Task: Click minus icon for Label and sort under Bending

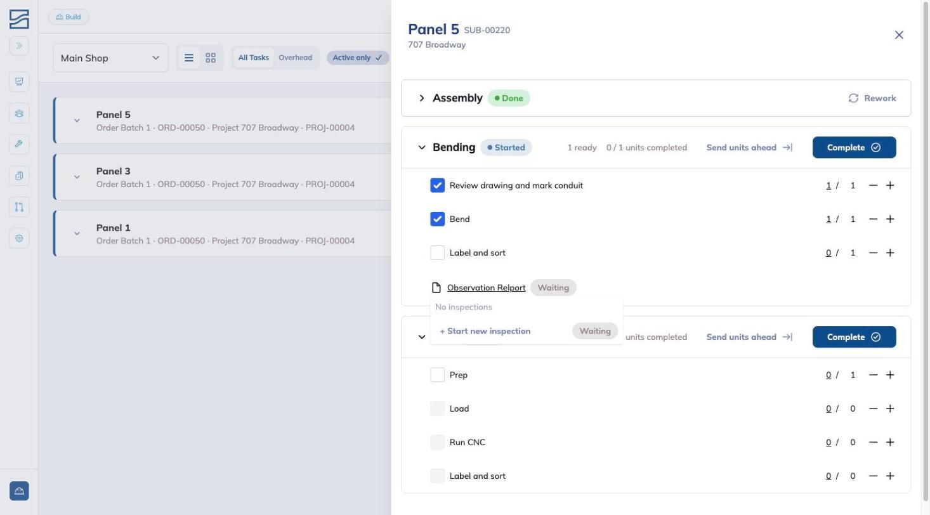Action: click(x=874, y=252)
